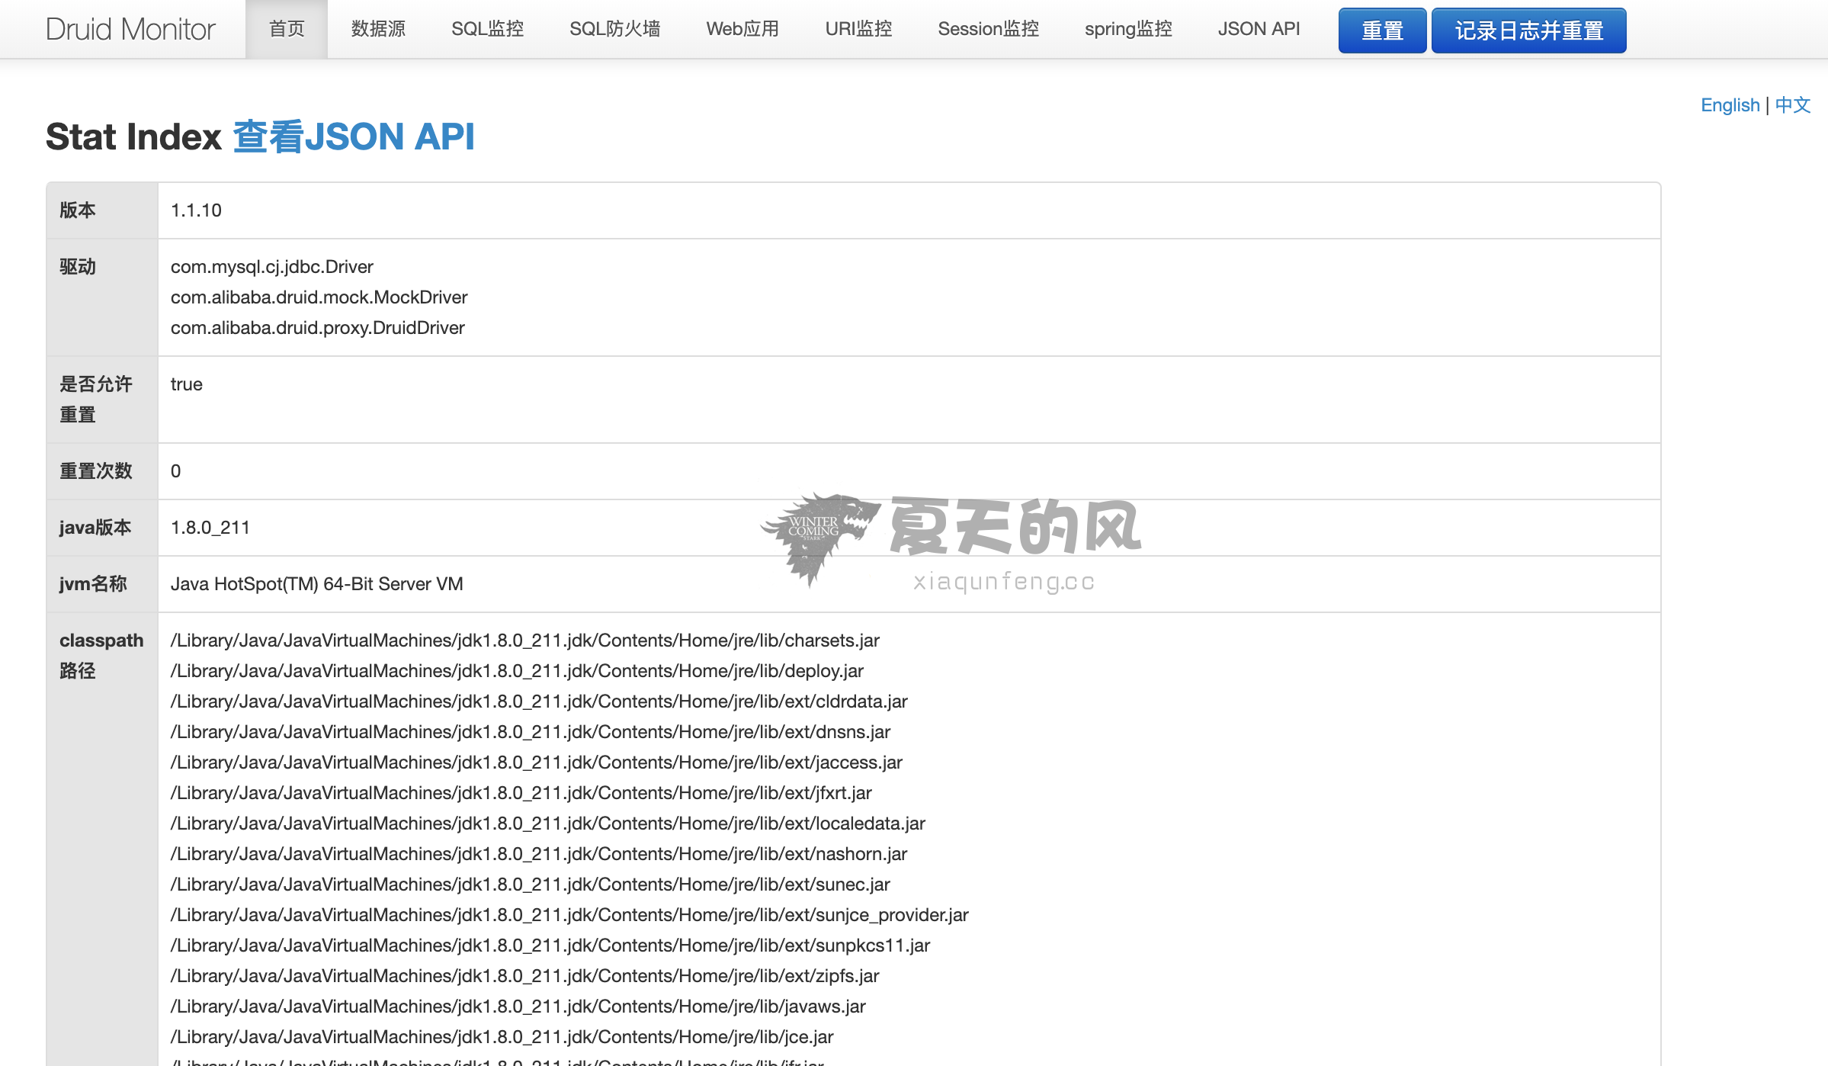Click the Druid Monitor brand title
The height and width of the screenshot is (1066, 1828).
(130, 29)
